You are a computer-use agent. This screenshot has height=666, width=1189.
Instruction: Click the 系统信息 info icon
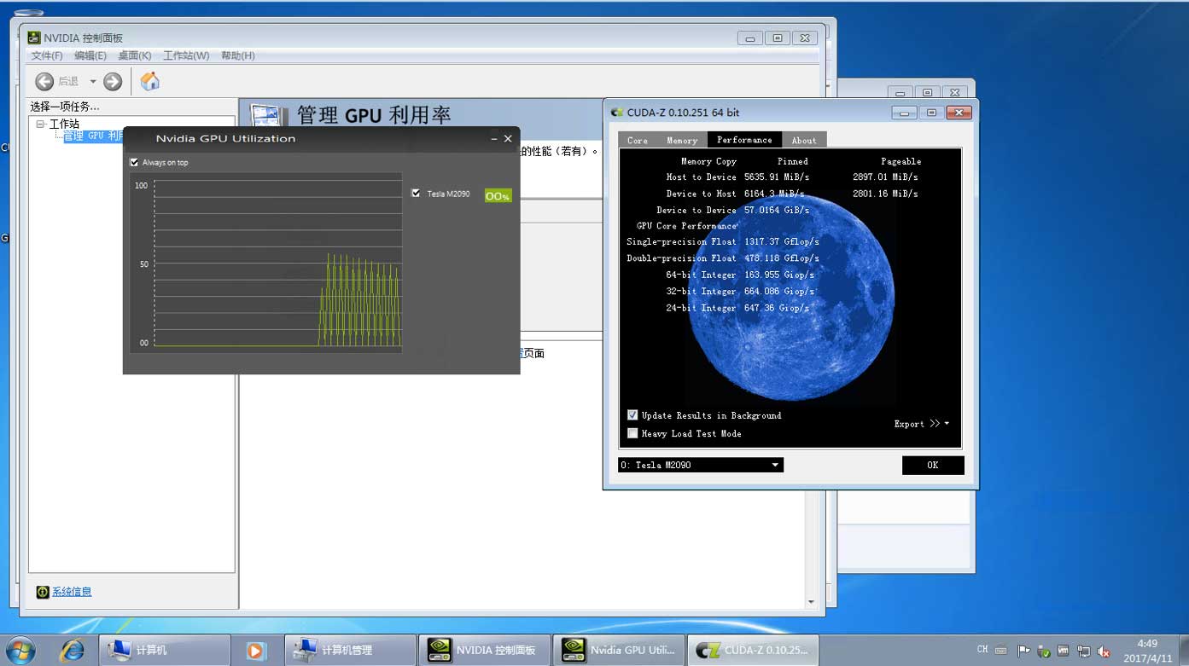pyautogui.click(x=43, y=592)
